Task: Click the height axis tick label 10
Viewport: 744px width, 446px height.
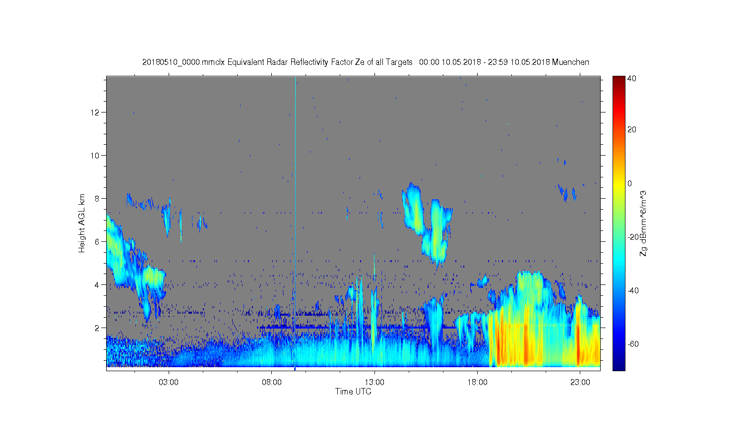Action: [x=95, y=156]
